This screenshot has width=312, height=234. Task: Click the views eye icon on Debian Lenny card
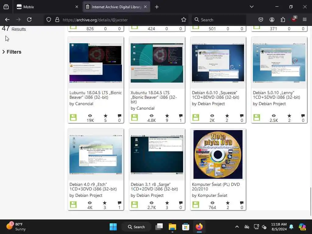pos(274,115)
